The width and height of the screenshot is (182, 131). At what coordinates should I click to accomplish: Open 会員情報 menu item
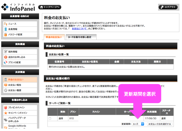[x=20, y=29]
